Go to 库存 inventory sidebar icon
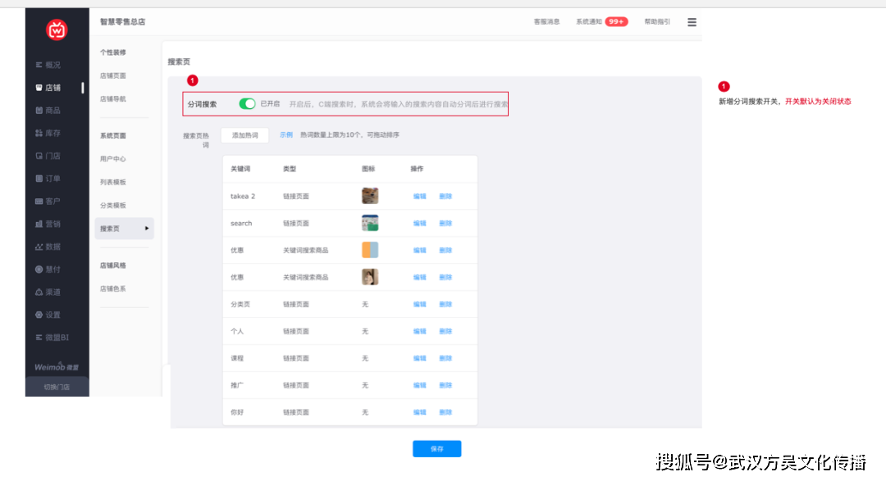Viewport: 886px width, 481px height. (39, 133)
